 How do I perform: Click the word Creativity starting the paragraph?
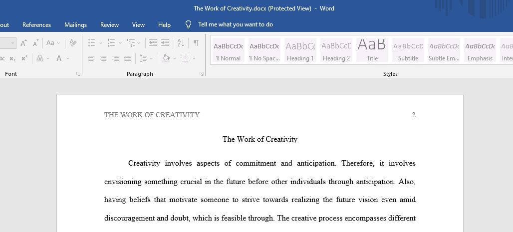[x=144, y=163]
